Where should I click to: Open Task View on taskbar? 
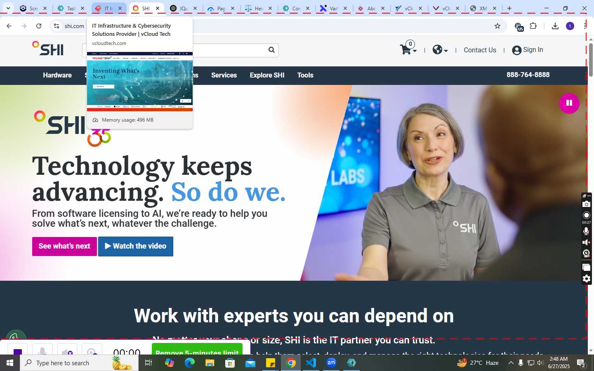pyautogui.click(x=148, y=363)
